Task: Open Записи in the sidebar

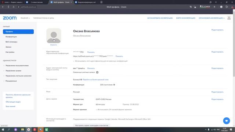Action: [8, 47]
